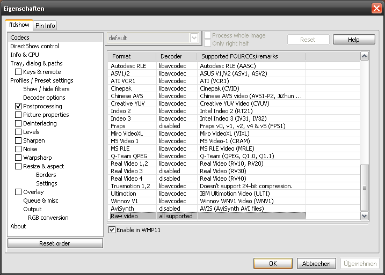This screenshot has height=275, width=385.
Task: Tick the Deinterlacing checkbox
Action: coord(18,123)
